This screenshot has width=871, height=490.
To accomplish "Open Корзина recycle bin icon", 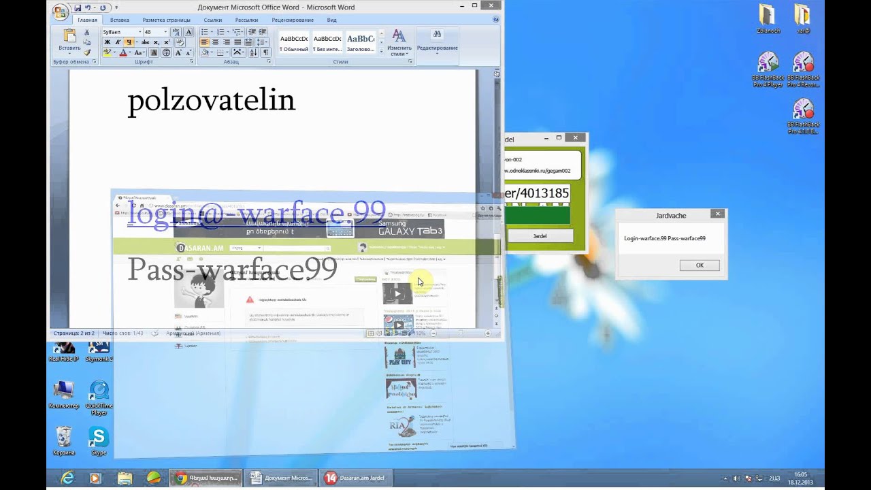I will (x=63, y=440).
